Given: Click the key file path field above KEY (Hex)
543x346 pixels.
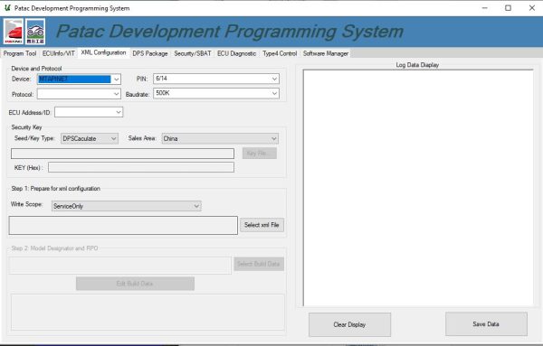Looking at the screenshot, I should coord(122,154).
